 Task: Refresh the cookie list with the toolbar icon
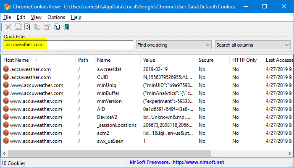pos(27,27)
